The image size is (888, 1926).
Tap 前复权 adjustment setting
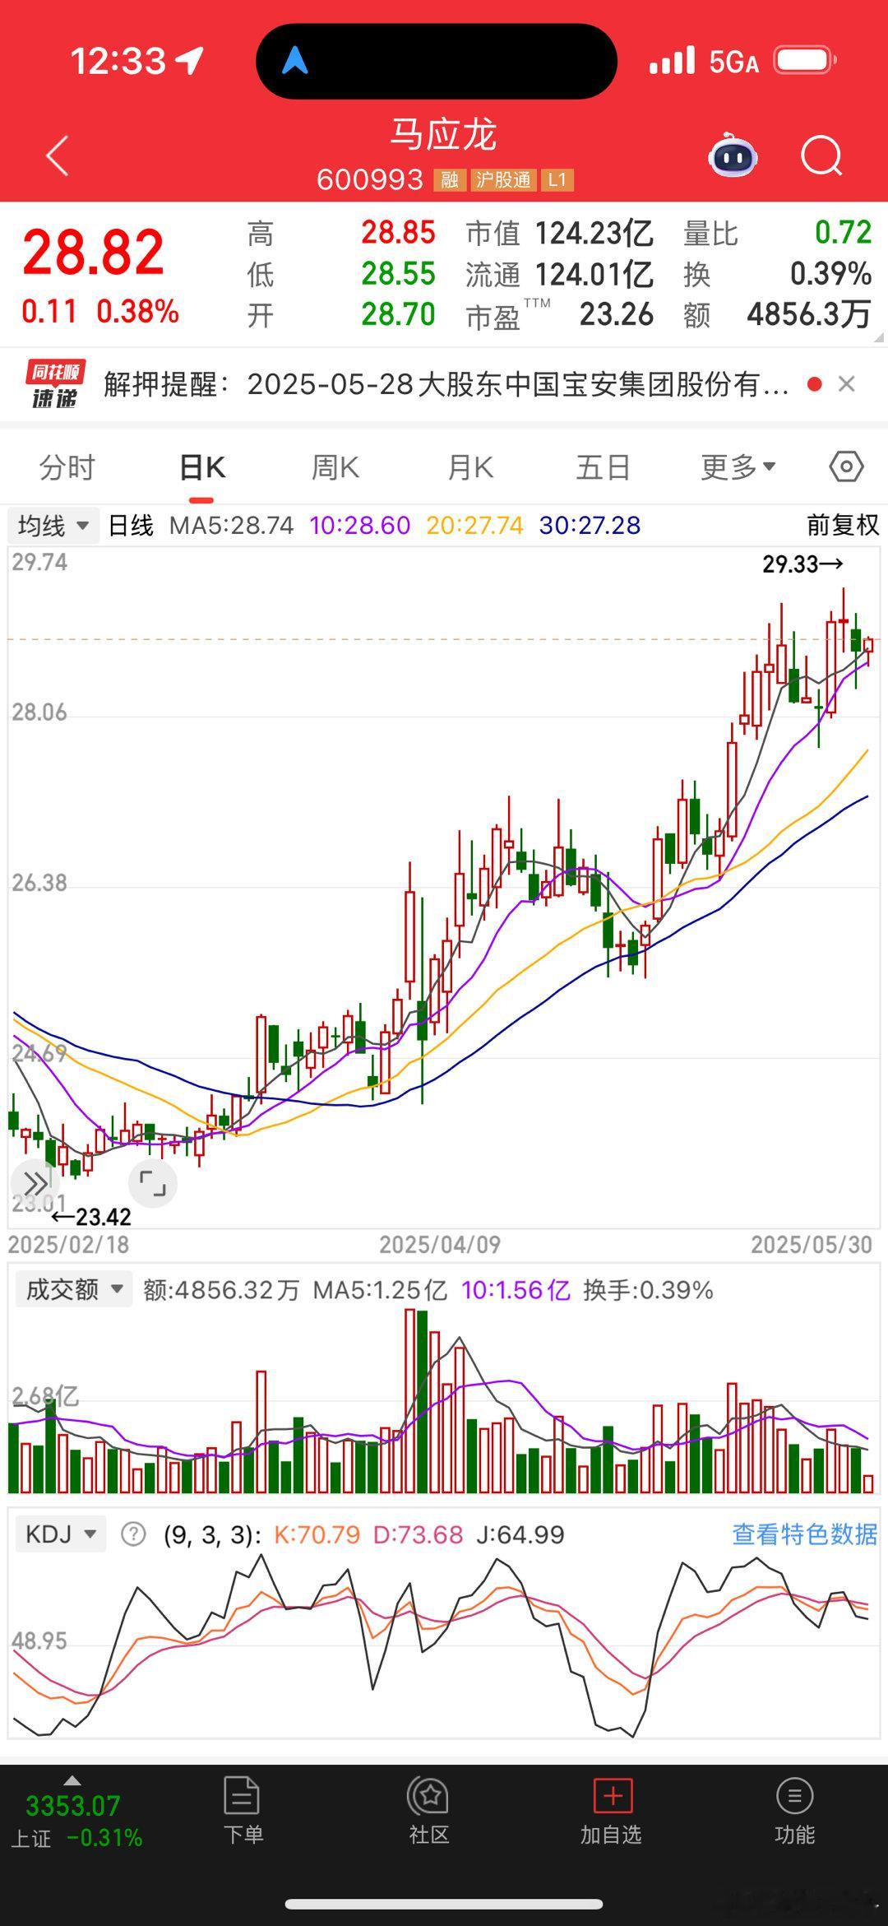pos(843,525)
